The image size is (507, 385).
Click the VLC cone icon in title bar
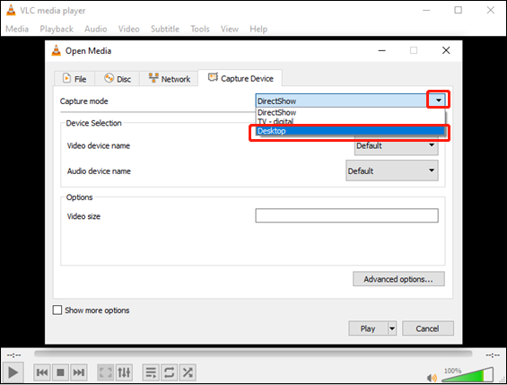click(11, 11)
